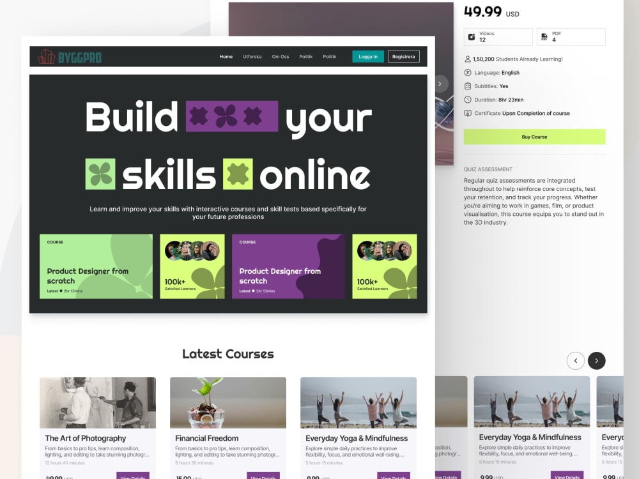This screenshot has height=479, width=639.
Task: Click the Duration clock icon
Action: [x=468, y=100]
